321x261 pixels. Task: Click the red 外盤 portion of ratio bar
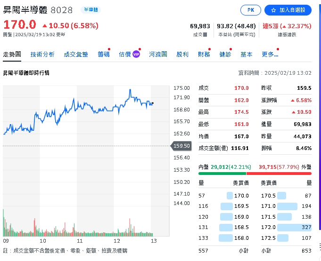point(279,174)
